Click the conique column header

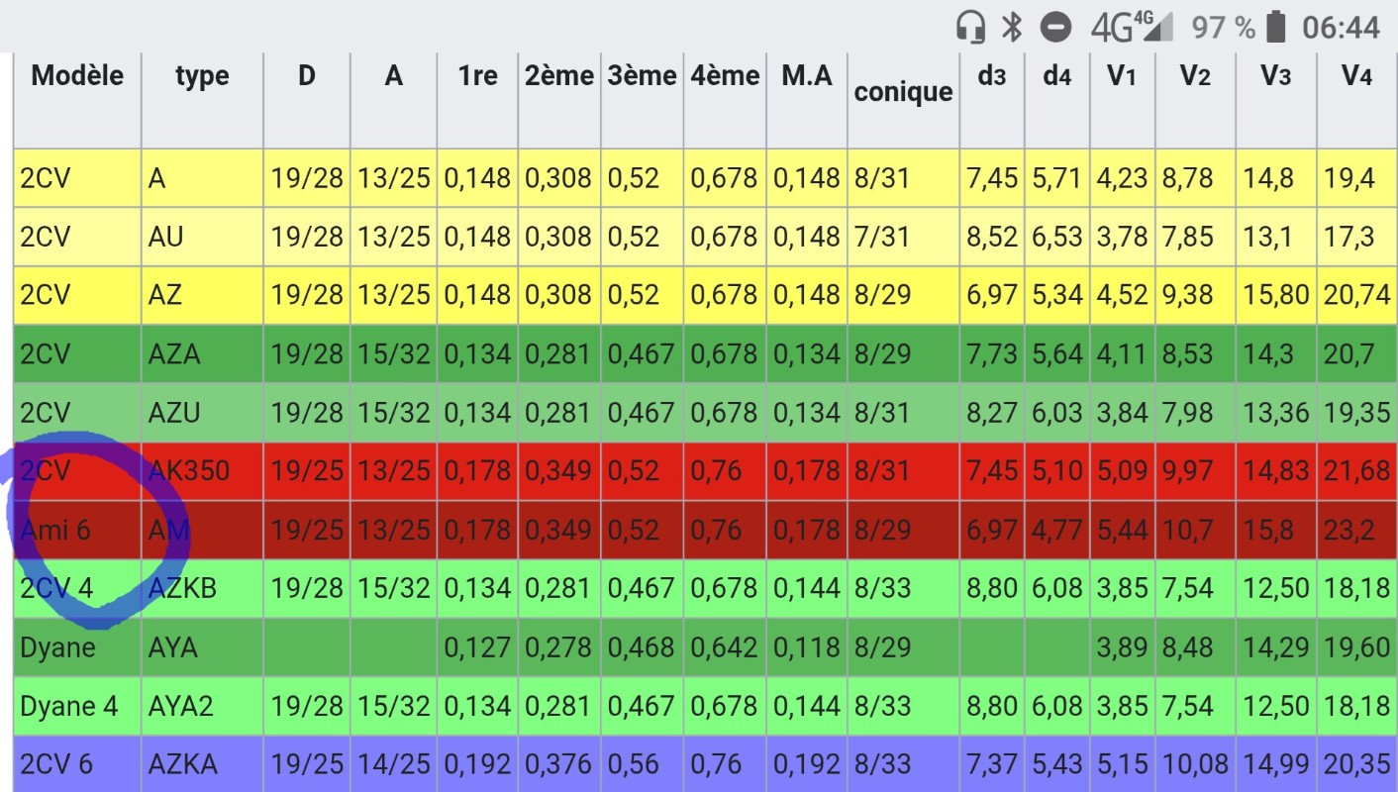click(x=902, y=92)
